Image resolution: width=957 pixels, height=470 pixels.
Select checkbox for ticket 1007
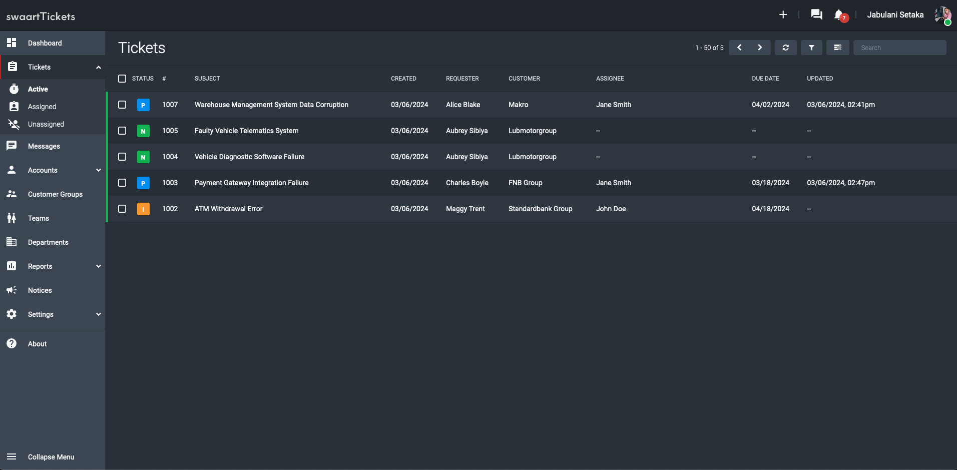[x=122, y=105]
